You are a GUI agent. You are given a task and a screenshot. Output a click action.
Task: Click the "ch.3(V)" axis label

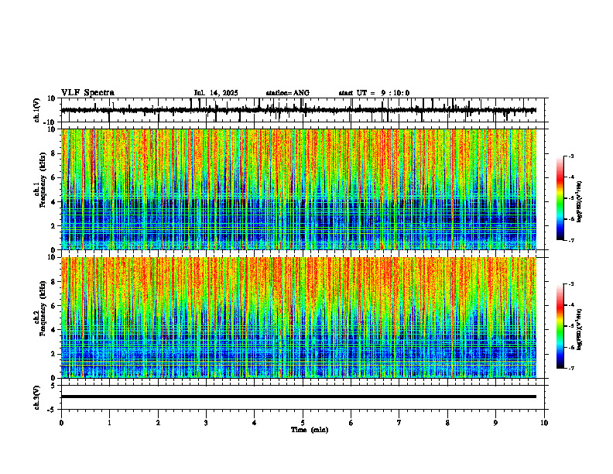click(37, 397)
